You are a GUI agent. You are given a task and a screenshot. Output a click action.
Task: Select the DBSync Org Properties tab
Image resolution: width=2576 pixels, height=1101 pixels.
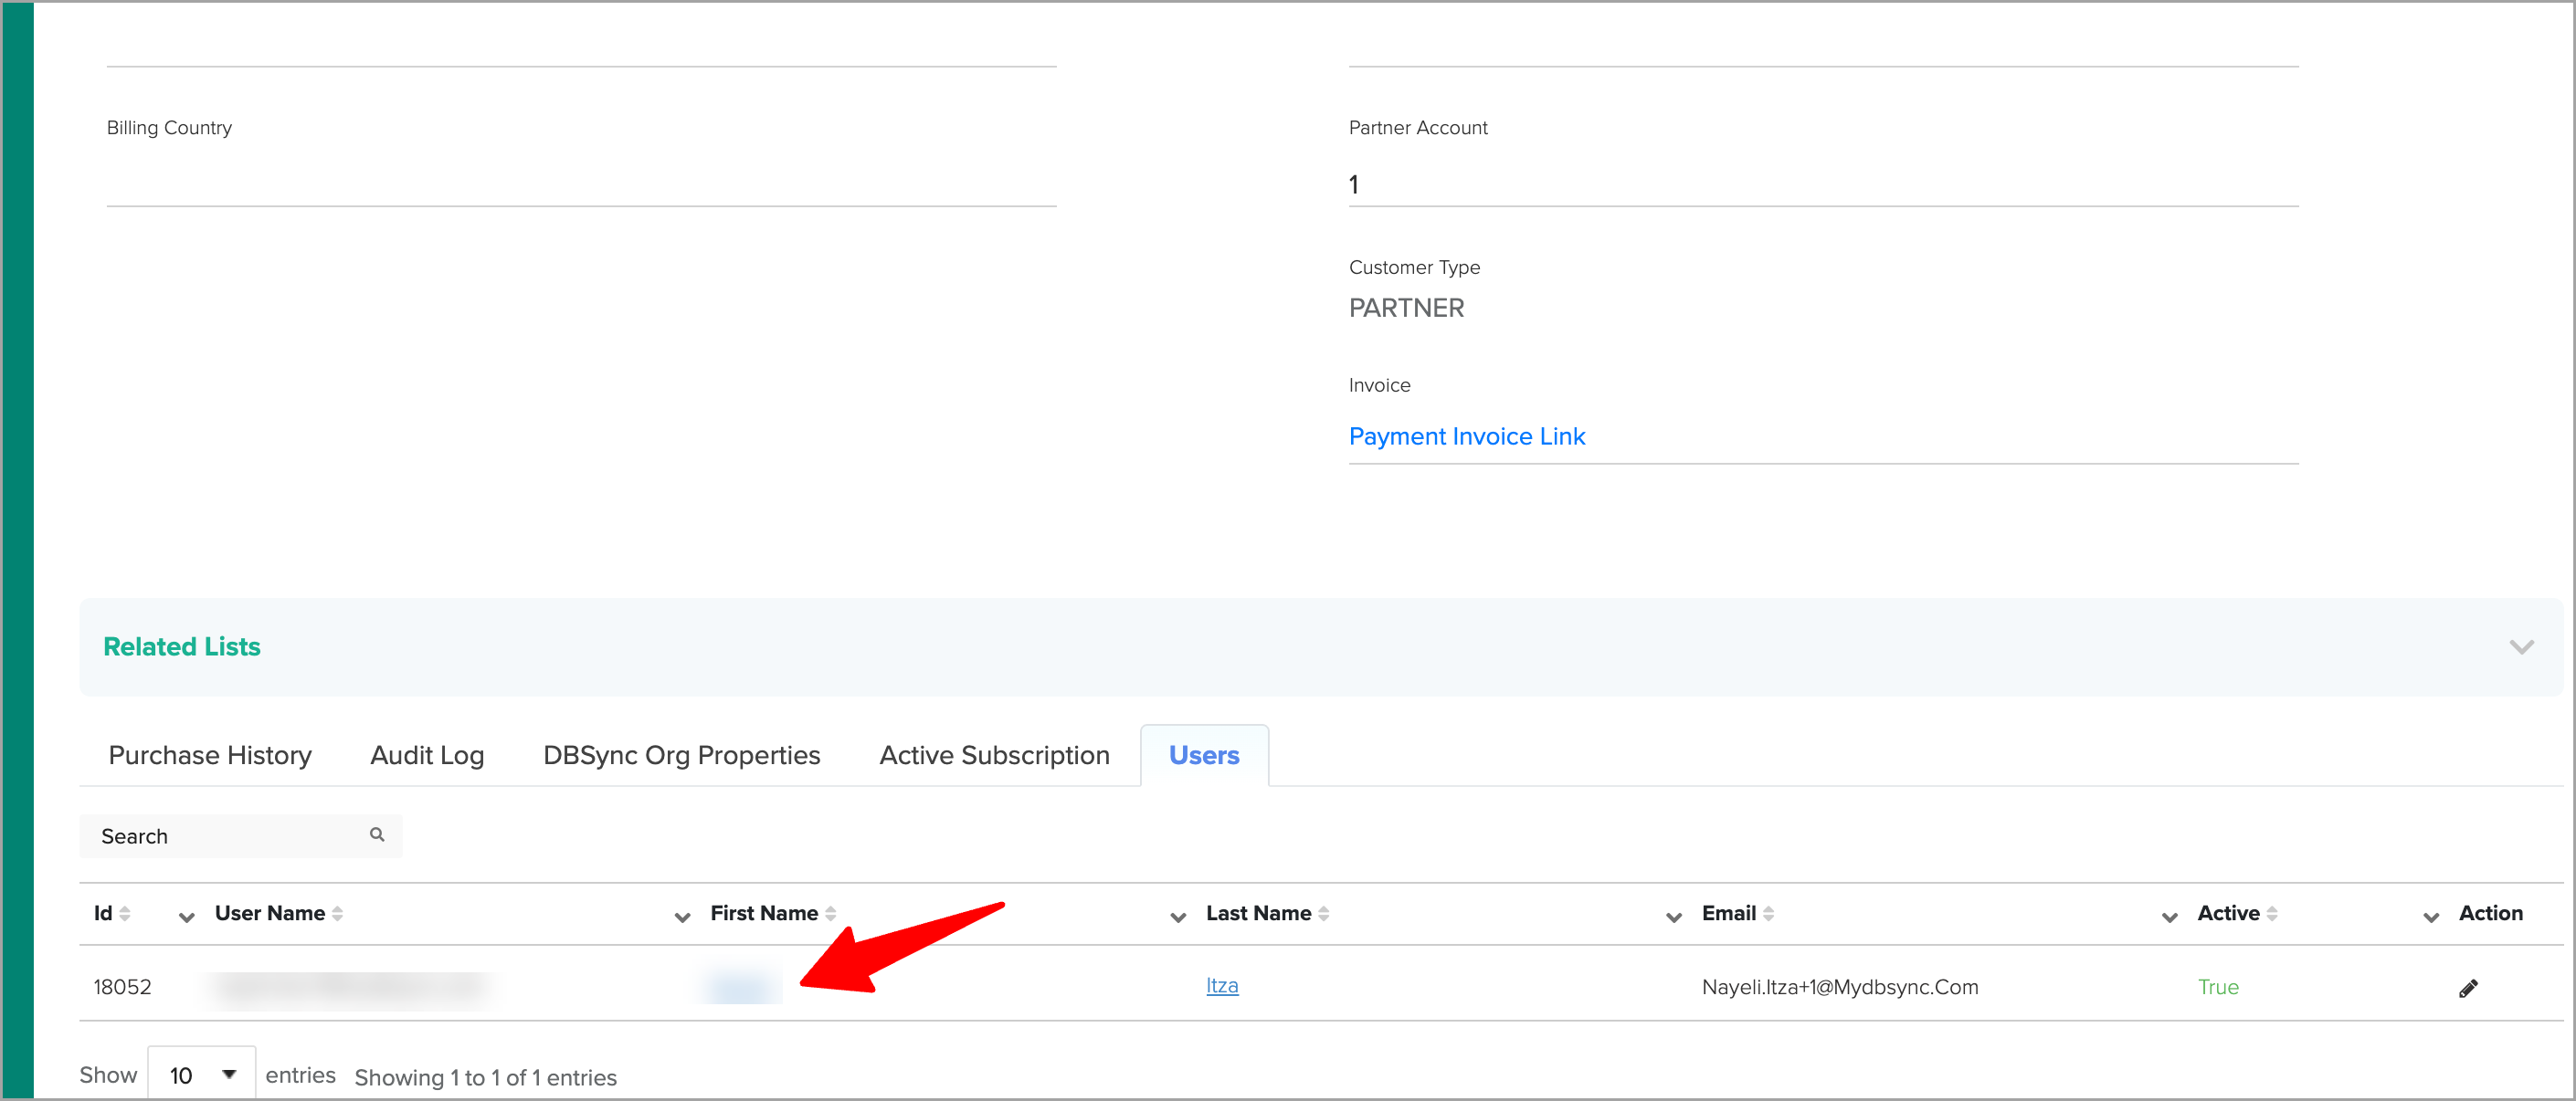(681, 755)
